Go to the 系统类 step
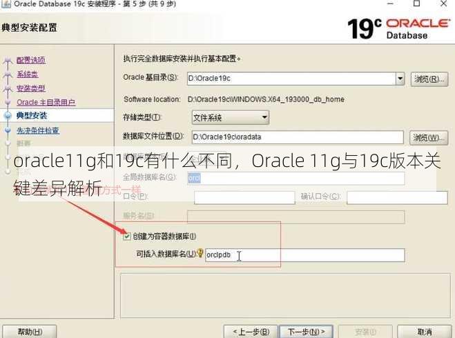Viewport: 455px width, 338px height. tap(28, 74)
